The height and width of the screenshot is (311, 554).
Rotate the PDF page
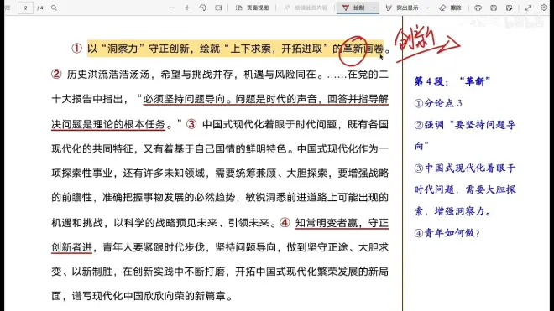pyautogui.click(x=203, y=8)
